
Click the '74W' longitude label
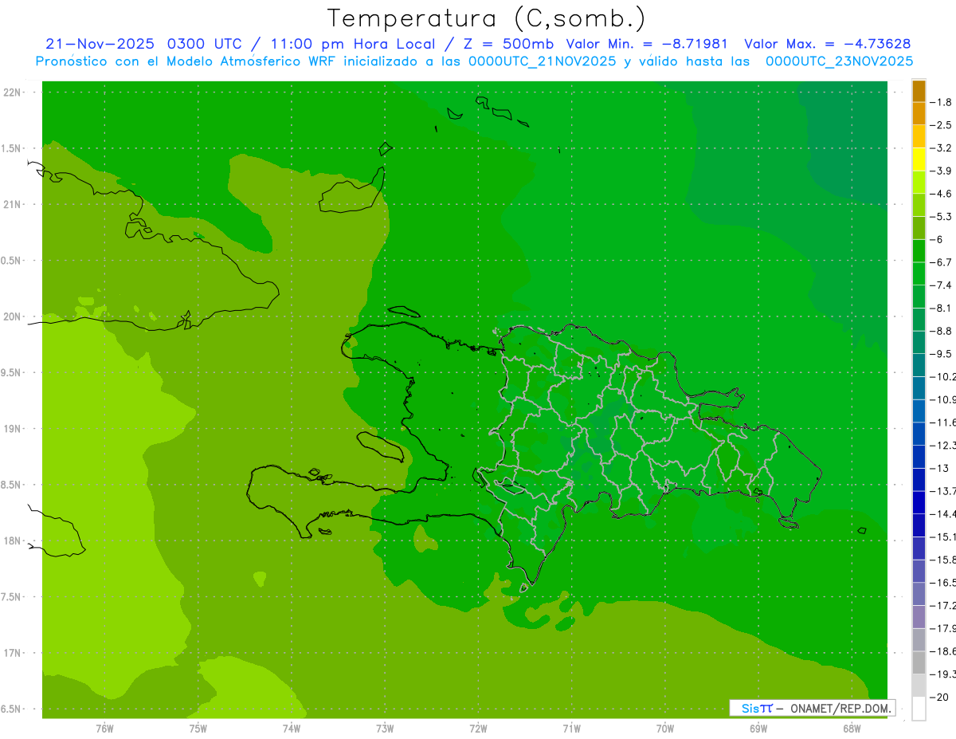292,729
